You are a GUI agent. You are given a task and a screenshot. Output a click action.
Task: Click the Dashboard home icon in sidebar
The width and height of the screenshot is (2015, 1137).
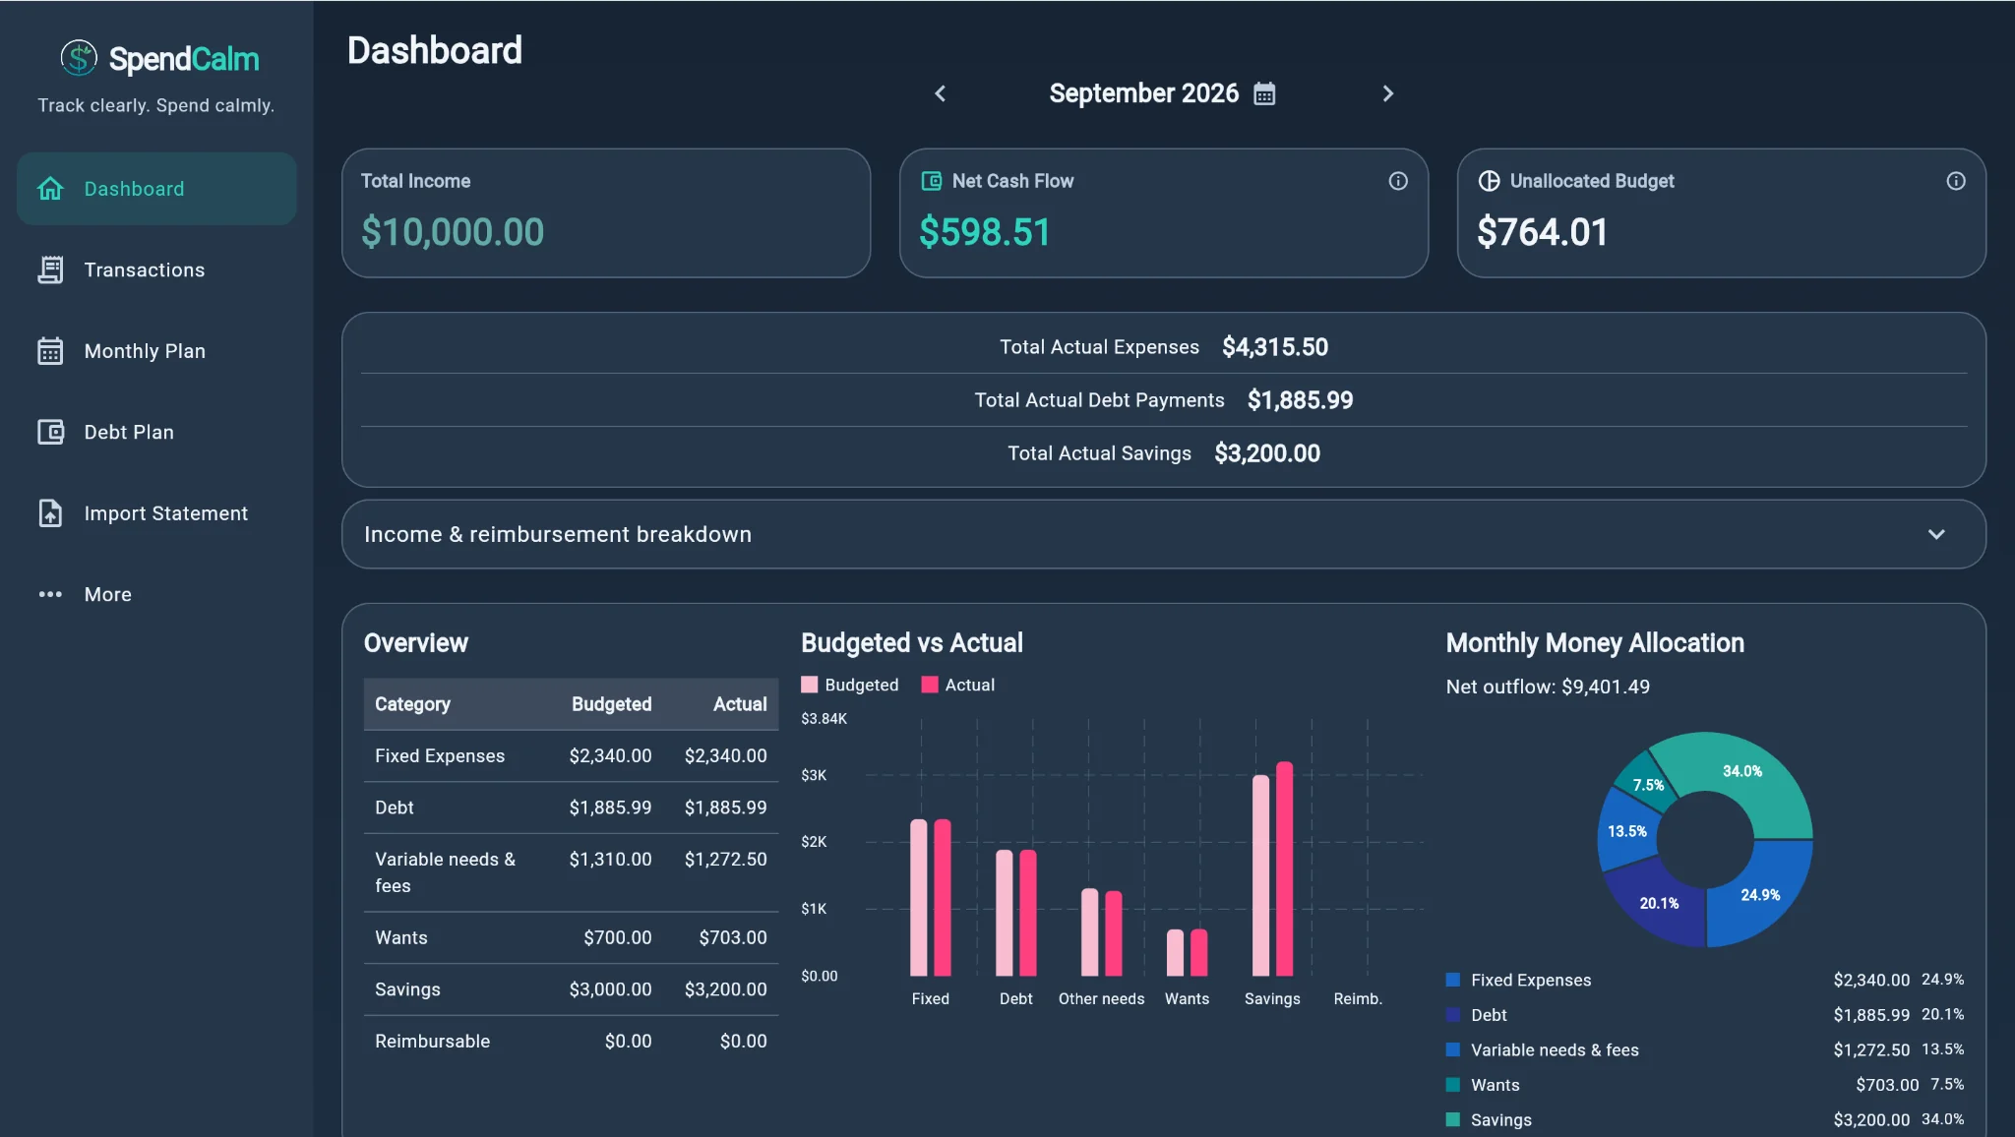pyautogui.click(x=50, y=189)
